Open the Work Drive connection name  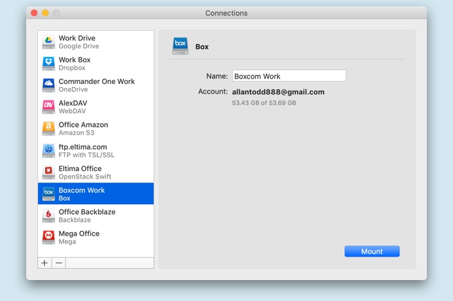77,38
